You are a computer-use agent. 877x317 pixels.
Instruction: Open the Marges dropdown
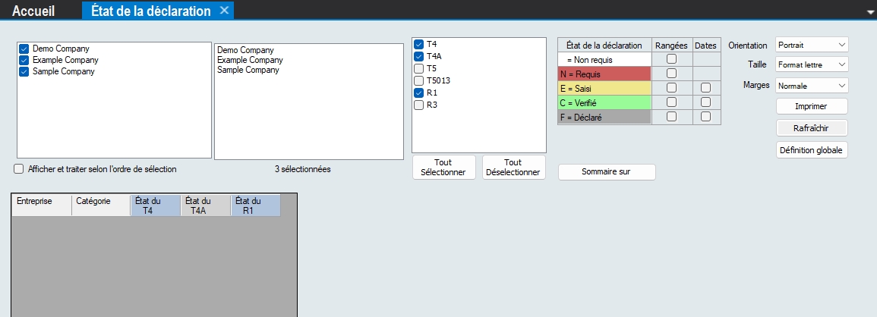[x=811, y=86]
